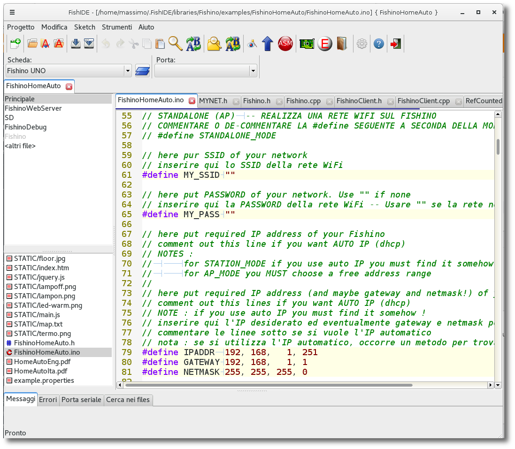Click the red E sphere icon

324,44
